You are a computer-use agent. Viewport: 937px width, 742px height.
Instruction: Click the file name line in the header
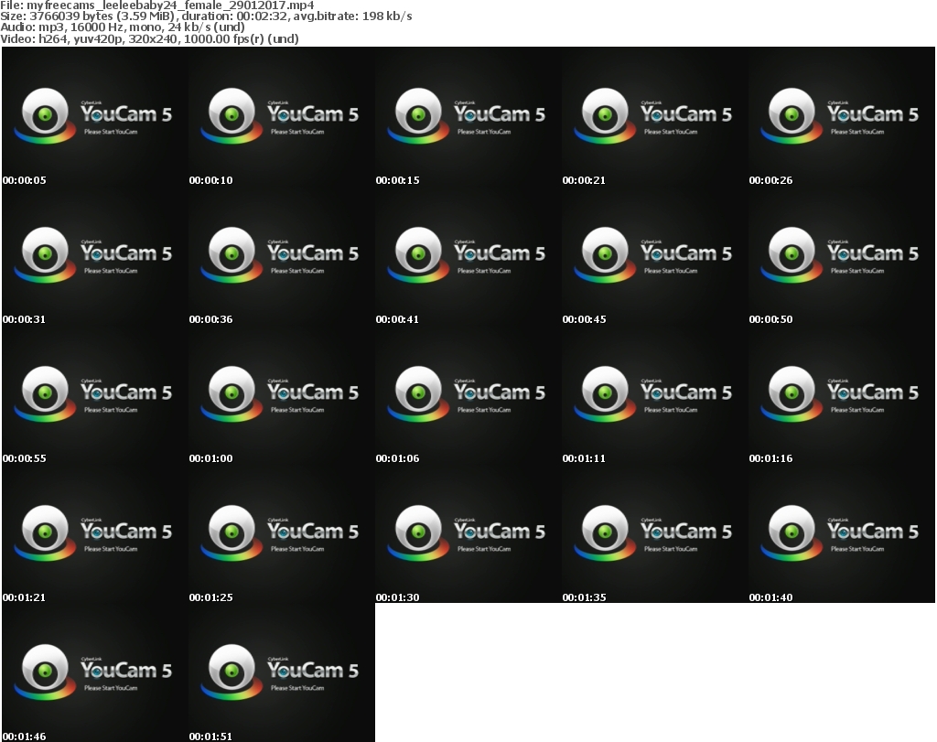pos(157,5)
